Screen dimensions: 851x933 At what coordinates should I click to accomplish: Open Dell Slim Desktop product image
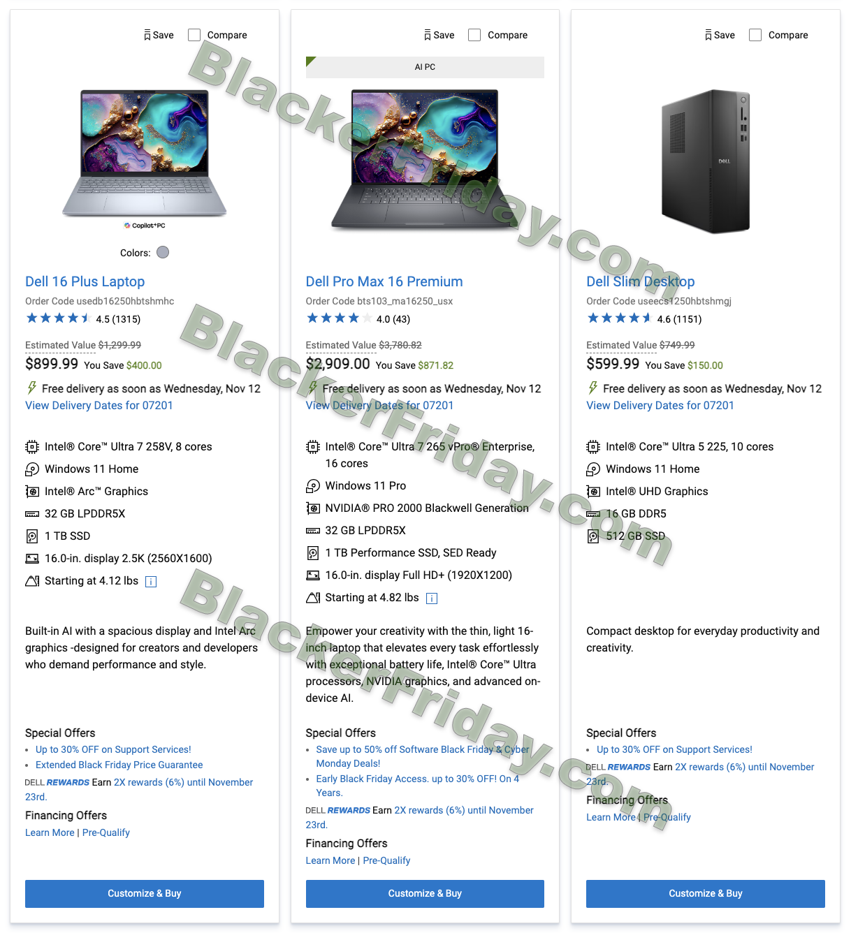point(706,161)
